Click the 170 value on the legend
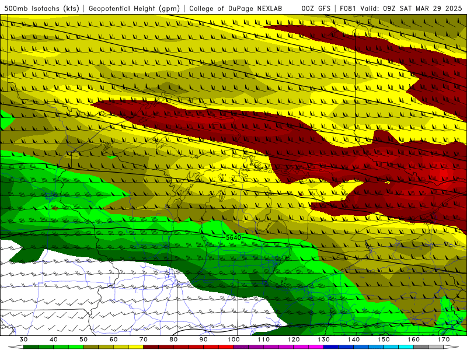467x350 pixels. (444, 339)
